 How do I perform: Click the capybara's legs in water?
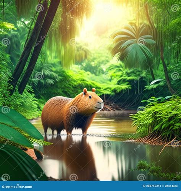[66, 130]
